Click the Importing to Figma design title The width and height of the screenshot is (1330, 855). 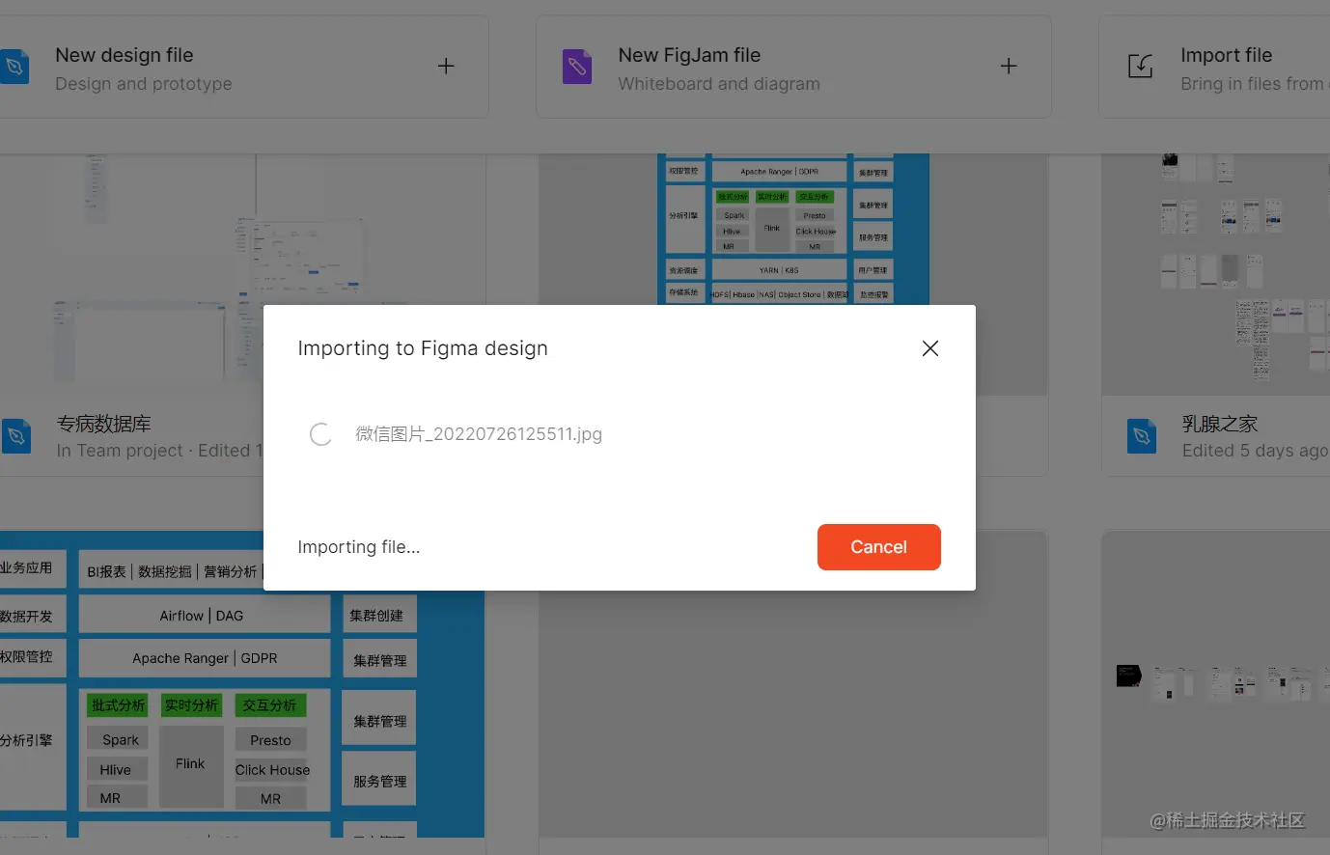[423, 348]
